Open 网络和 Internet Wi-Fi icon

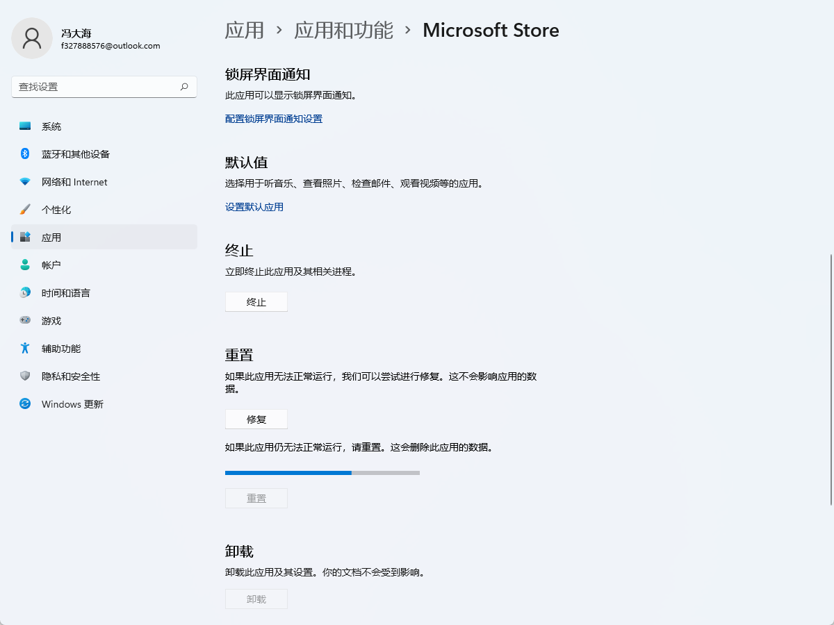(25, 182)
